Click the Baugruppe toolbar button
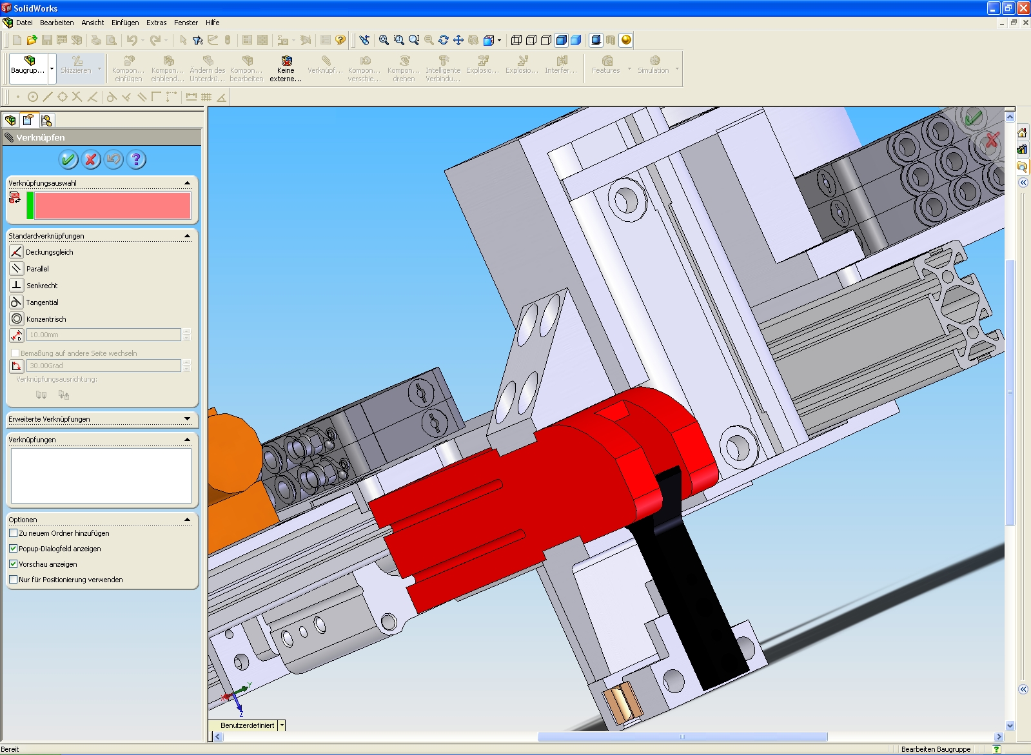This screenshot has width=1031, height=755. coord(28,66)
